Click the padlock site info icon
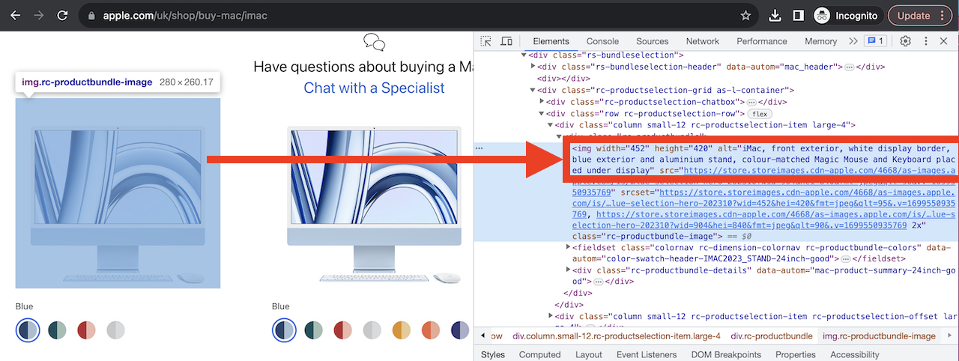 [91, 15]
